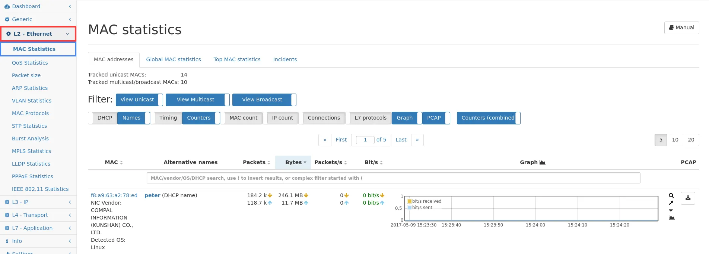Open the peter host name link
This screenshot has height=254, width=709.
pyautogui.click(x=152, y=195)
